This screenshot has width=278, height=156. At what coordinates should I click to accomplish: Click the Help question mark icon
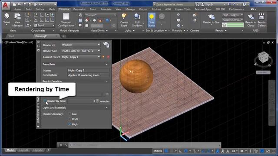click(x=244, y=4)
